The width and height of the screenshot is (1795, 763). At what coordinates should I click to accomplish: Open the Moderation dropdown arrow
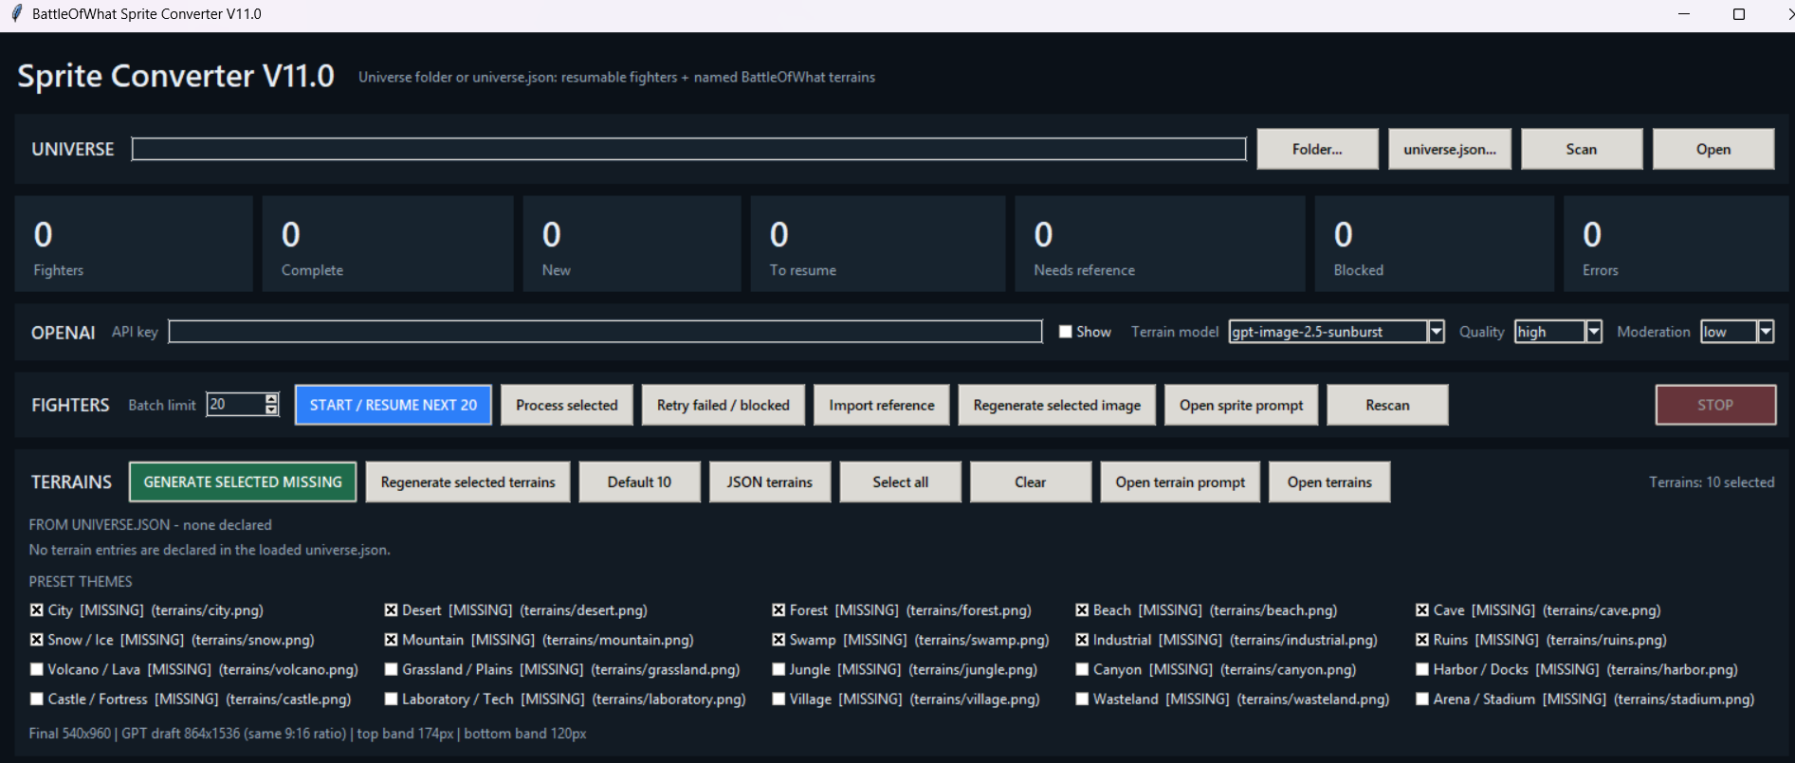pos(1766,332)
